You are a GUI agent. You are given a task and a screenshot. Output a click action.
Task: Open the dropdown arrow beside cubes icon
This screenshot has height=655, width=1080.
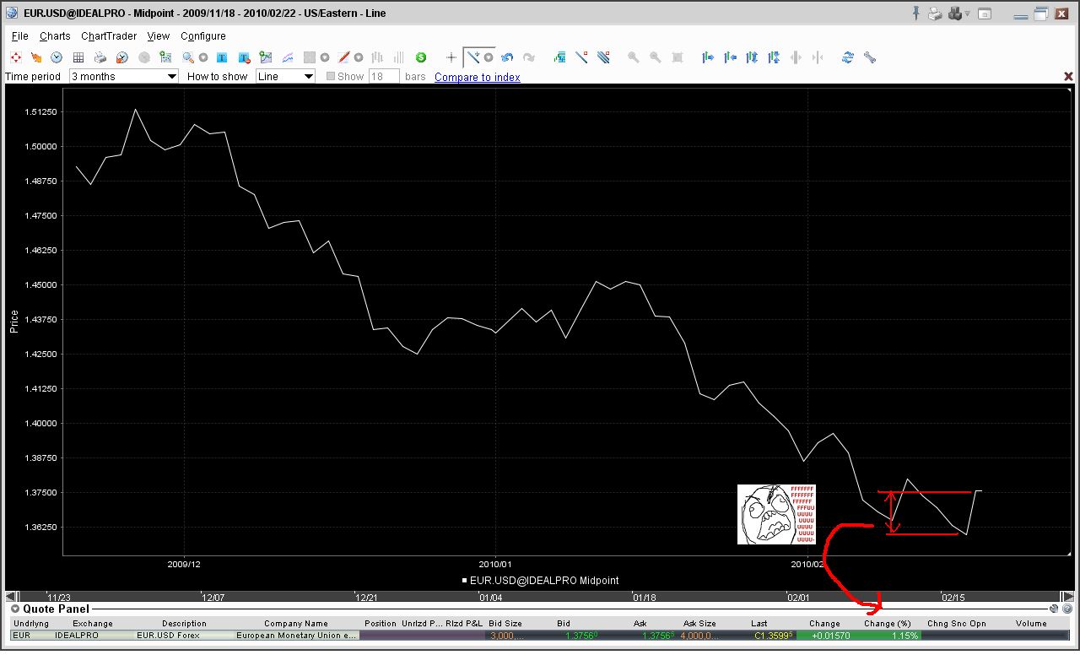[x=967, y=14]
